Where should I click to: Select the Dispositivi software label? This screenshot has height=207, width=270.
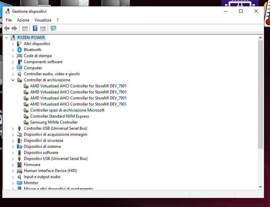[41, 153]
